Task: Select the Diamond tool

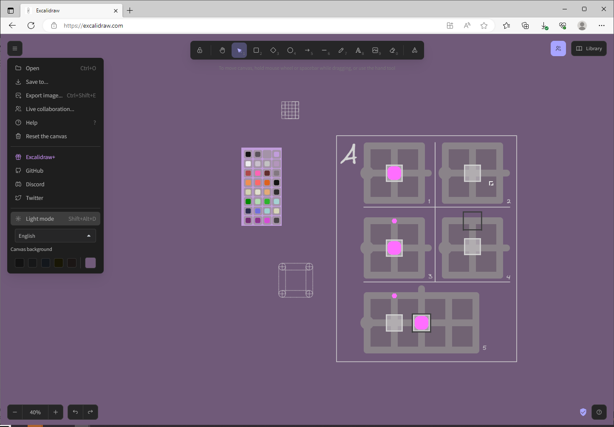Action: point(274,50)
